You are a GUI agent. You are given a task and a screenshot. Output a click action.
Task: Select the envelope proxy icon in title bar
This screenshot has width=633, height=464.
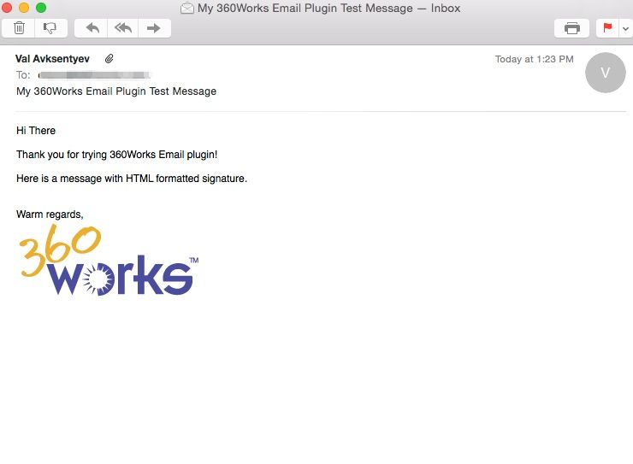pos(187,8)
